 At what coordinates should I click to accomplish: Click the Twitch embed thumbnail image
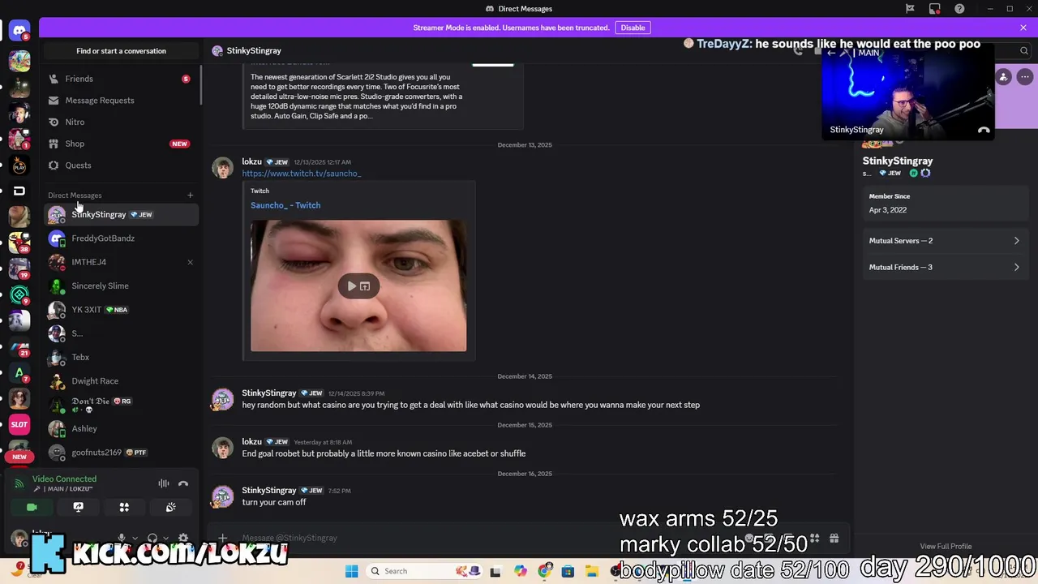[x=358, y=286]
